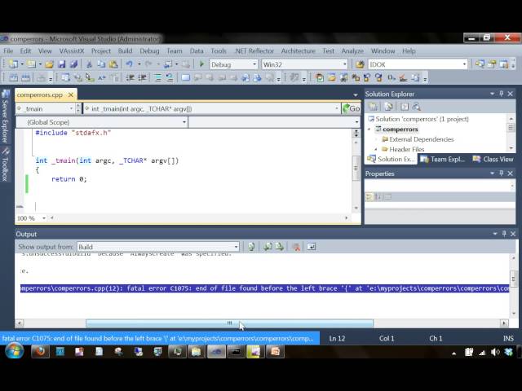Open the Server Explorer side tab
522x391 pixels.
5,116
